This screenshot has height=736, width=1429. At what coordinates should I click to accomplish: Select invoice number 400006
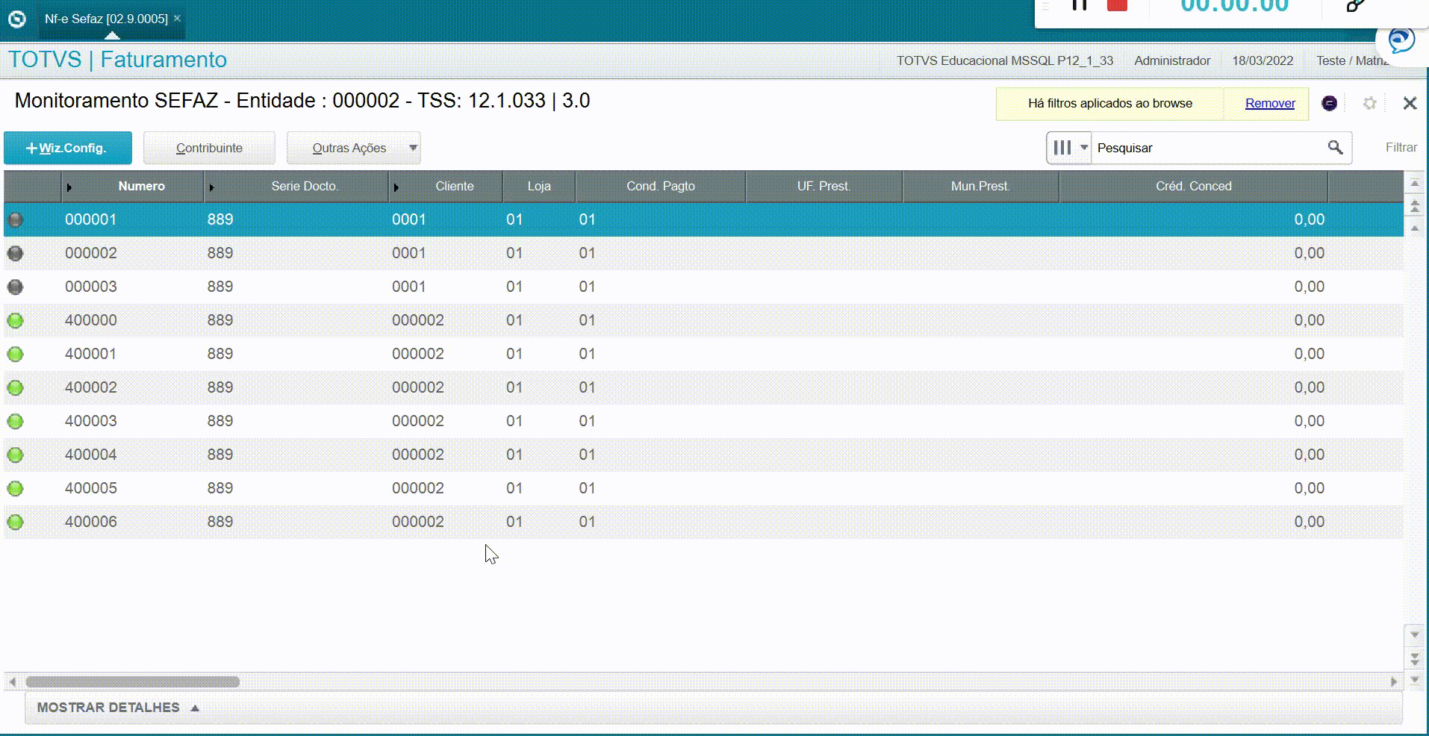(x=91, y=522)
